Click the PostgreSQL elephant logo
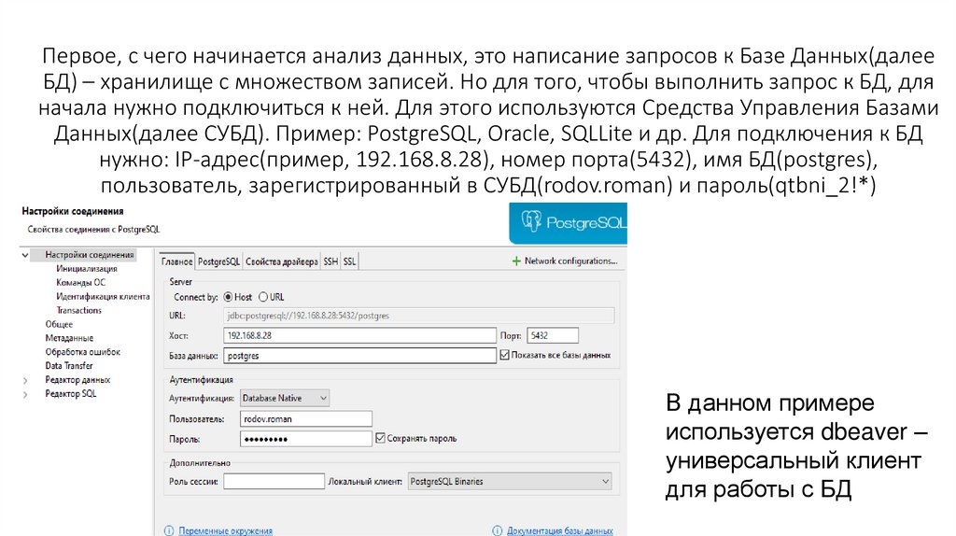The height and width of the screenshot is (536, 956). point(530,220)
